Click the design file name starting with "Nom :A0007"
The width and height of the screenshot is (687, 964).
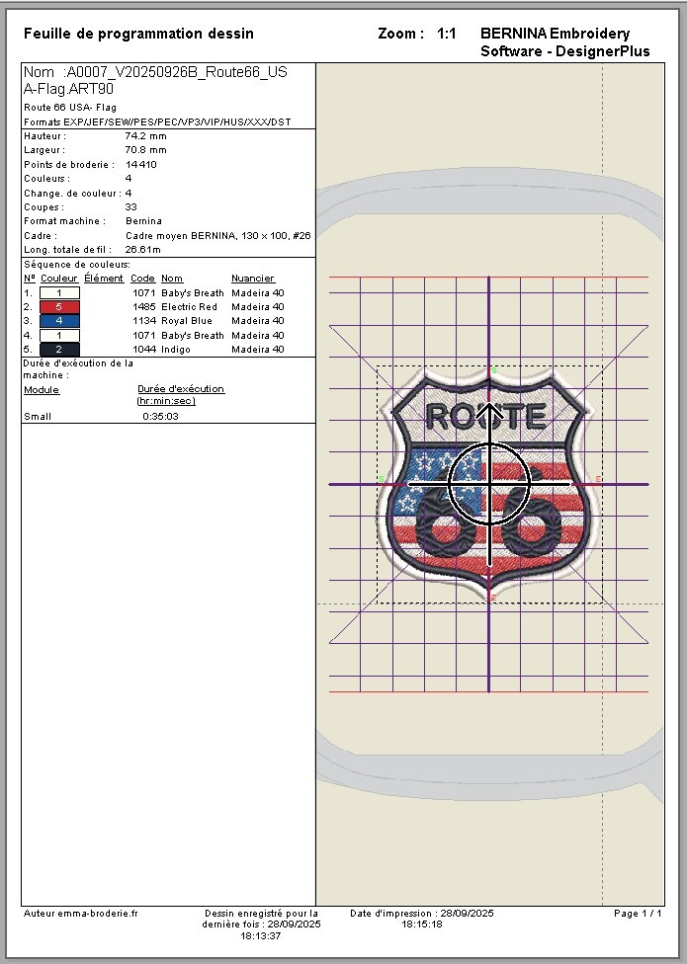pos(155,80)
